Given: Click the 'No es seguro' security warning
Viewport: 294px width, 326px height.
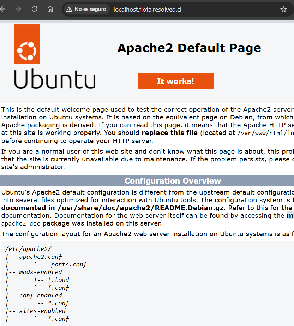Looking at the screenshot, I should [86, 9].
